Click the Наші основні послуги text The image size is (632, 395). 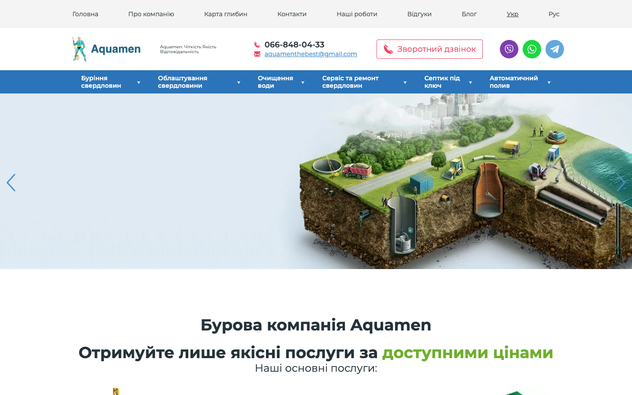tap(316, 368)
